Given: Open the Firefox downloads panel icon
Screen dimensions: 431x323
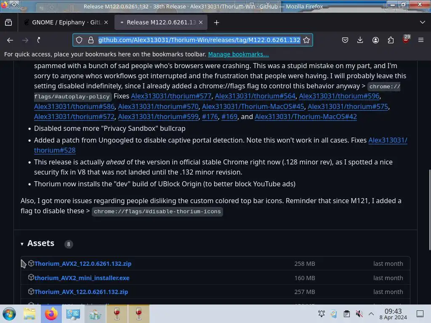Looking at the screenshot, I should pyautogui.click(x=360, y=40).
